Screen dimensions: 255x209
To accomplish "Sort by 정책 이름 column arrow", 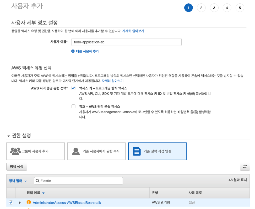I will 44,193.
